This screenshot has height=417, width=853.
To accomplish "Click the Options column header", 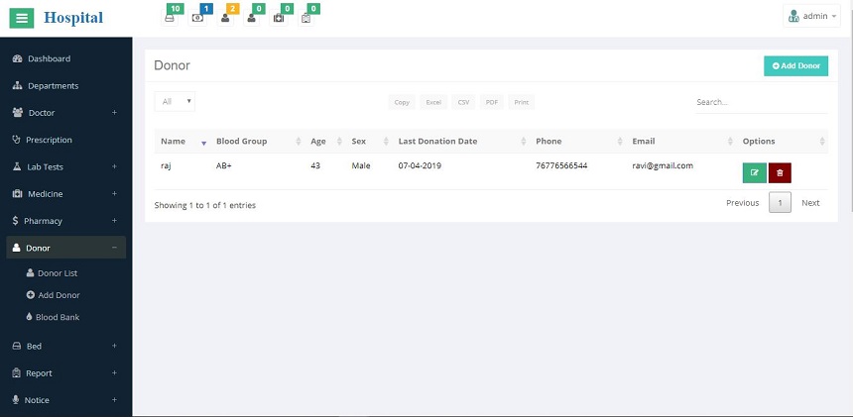I will coord(783,142).
